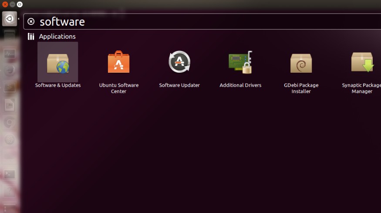This screenshot has height=213, width=381.
Task: Click the 'GDebi Package Installer' label text
Action: click(301, 88)
